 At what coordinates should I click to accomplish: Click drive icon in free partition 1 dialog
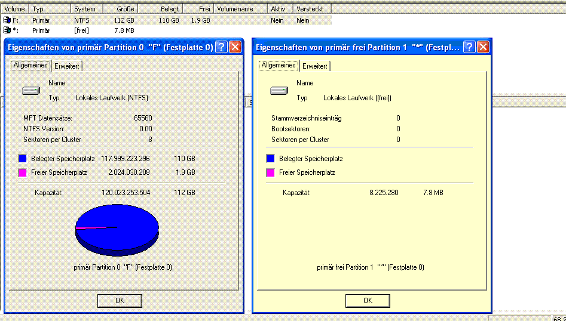tap(279, 91)
